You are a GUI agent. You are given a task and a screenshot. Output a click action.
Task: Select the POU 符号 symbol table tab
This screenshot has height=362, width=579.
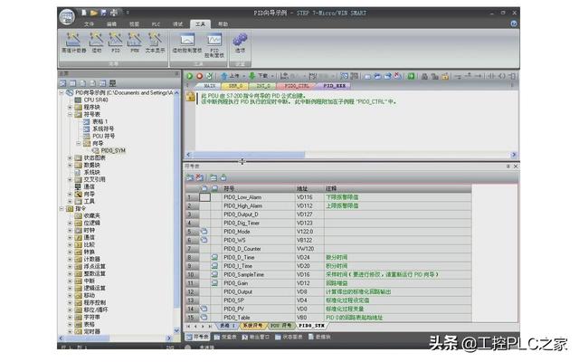280,326
